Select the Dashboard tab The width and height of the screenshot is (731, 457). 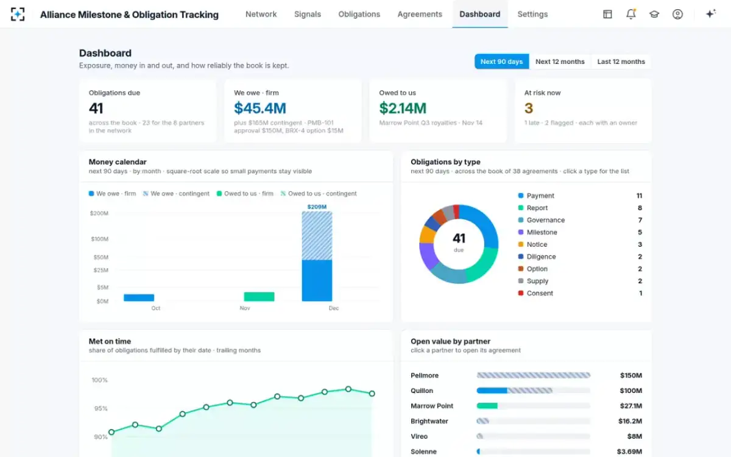(480, 14)
